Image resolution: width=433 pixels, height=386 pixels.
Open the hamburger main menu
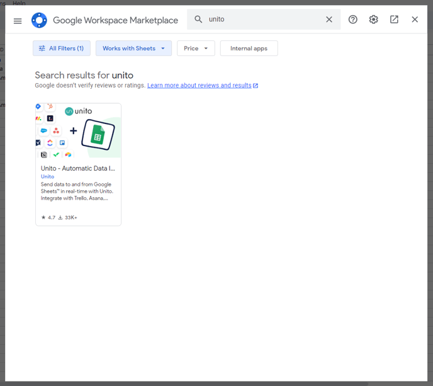(x=18, y=21)
